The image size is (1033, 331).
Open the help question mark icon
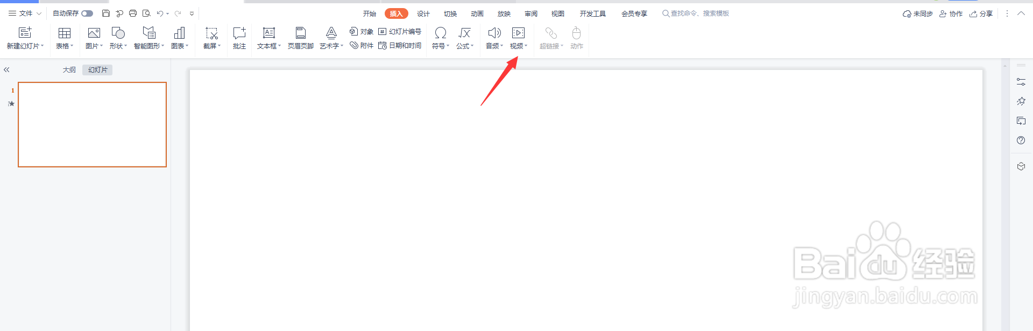pos(1021,140)
